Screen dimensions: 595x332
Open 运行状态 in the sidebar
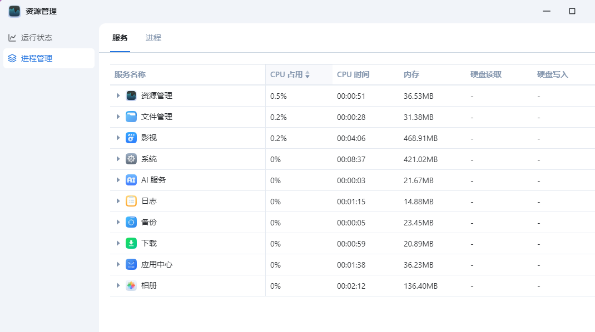[x=37, y=38]
